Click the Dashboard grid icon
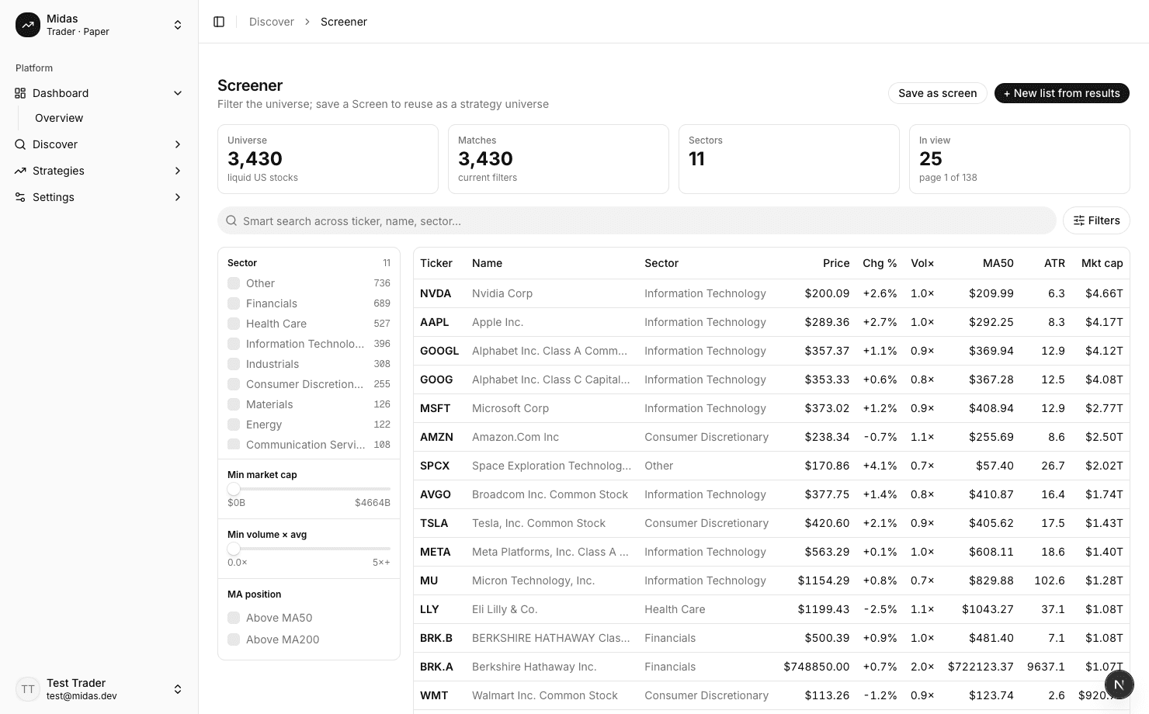The width and height of the screenshot is (1149, 714). pyautogui.click(x=20, y=93)
